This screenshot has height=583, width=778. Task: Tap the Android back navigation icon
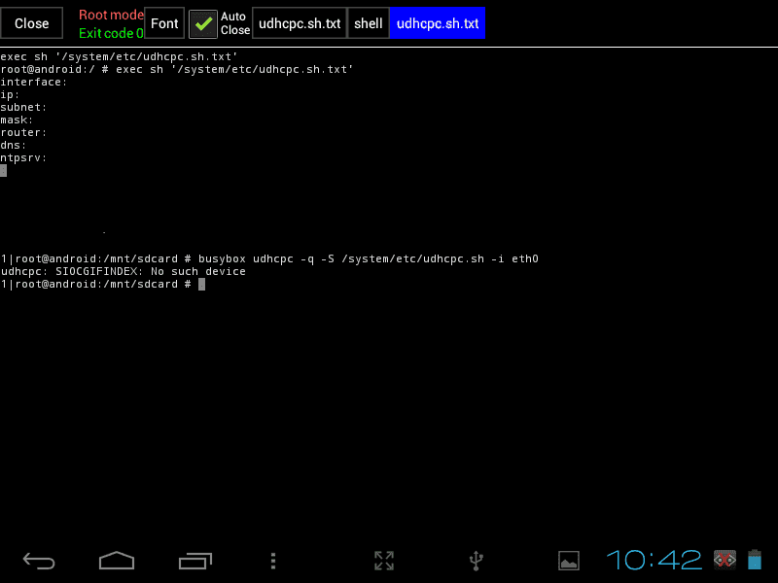pos(39,561)
